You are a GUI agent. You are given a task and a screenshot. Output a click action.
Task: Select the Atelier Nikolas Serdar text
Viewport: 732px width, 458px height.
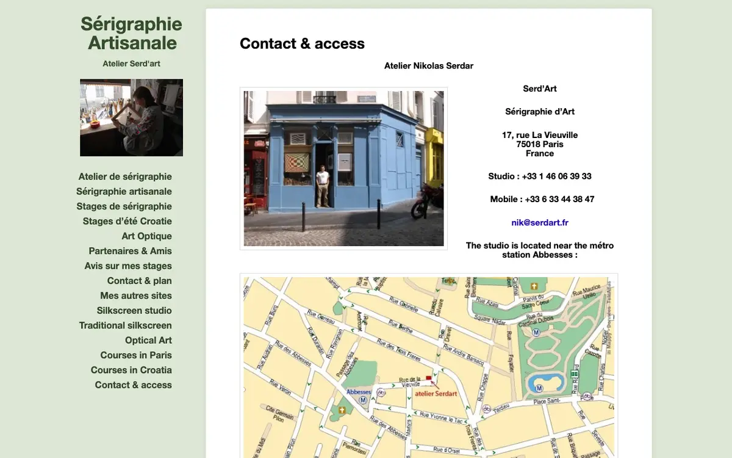[429, 66]
